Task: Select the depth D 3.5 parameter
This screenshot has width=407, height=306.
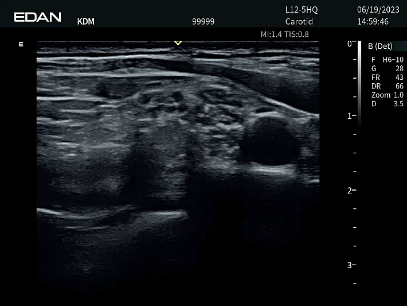Action: (387, 104)
